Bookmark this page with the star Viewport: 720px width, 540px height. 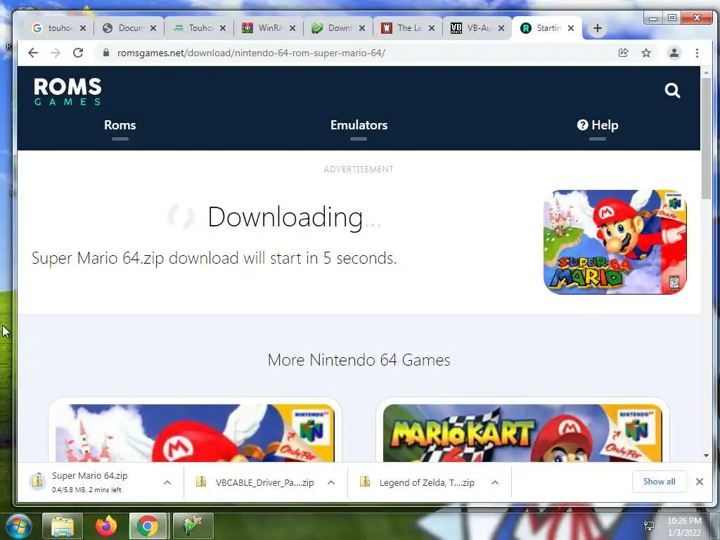click(x=646, y=53)
